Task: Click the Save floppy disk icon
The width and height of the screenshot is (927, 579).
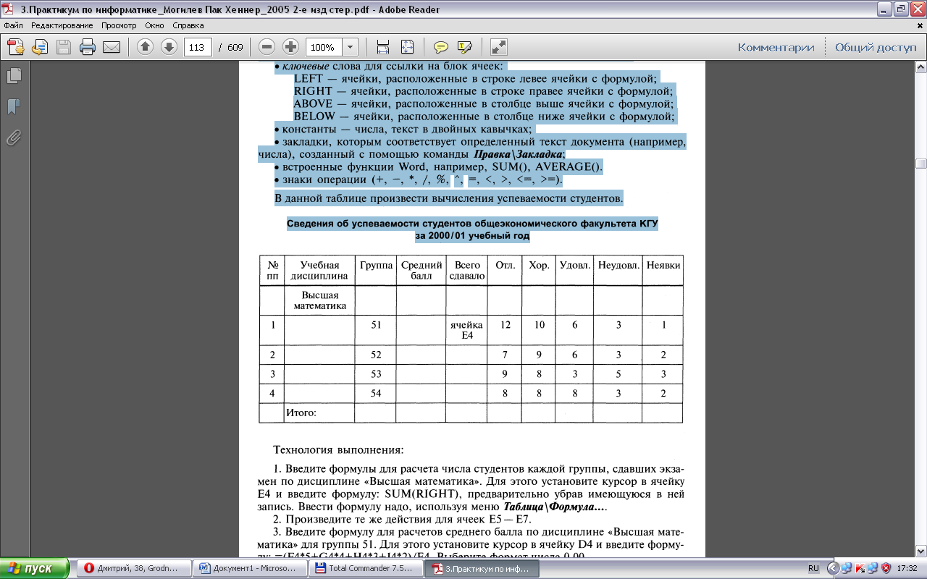Action: pos(64,48)
